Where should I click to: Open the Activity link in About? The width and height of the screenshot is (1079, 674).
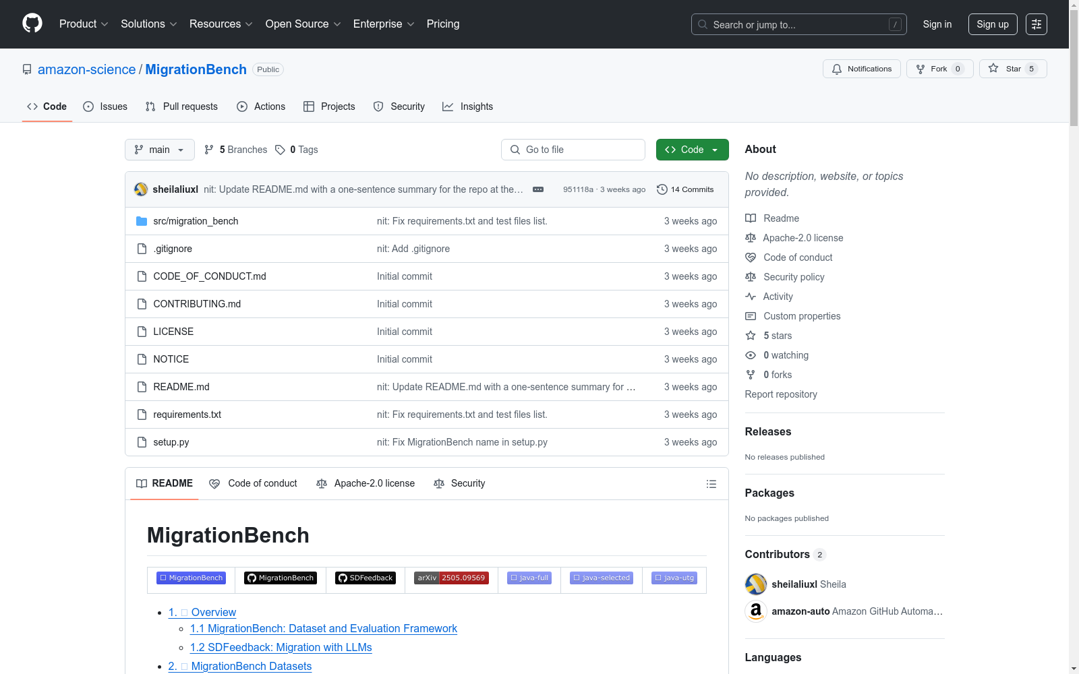click(769, 297)
